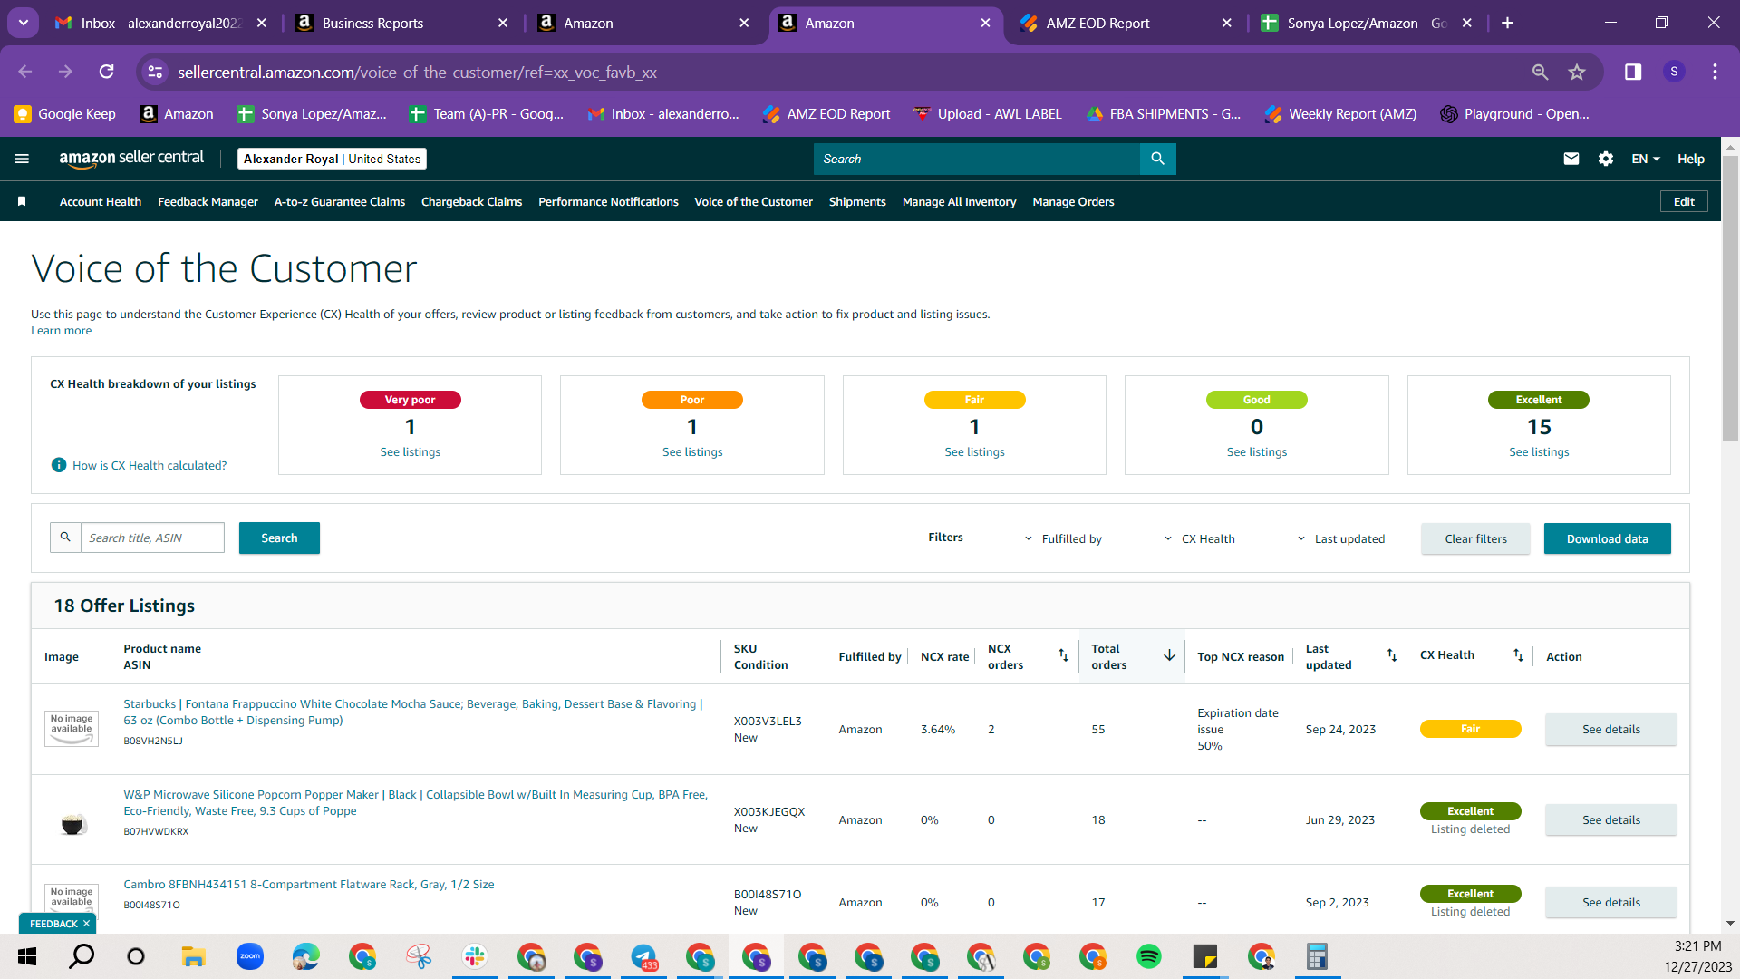The height and width of the screenshot is (979, 1740).
Task: Click Download data button
Action: coord(1607,538)
